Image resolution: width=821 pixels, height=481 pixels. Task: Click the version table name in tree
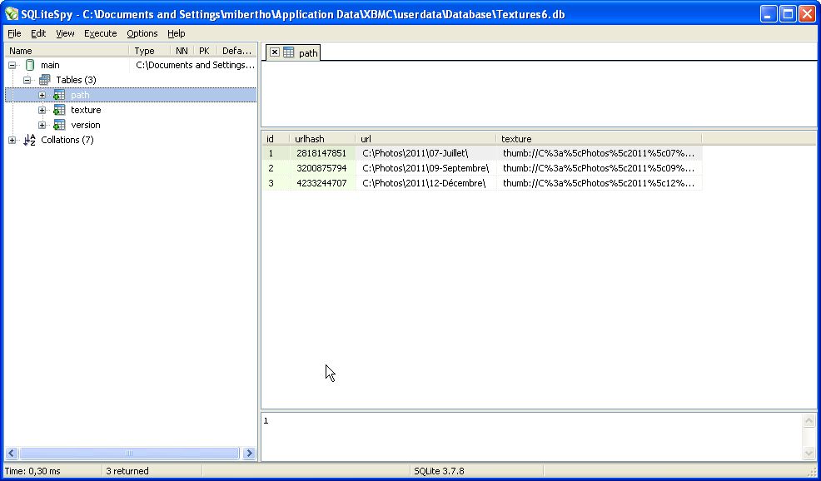coord(85,125)
